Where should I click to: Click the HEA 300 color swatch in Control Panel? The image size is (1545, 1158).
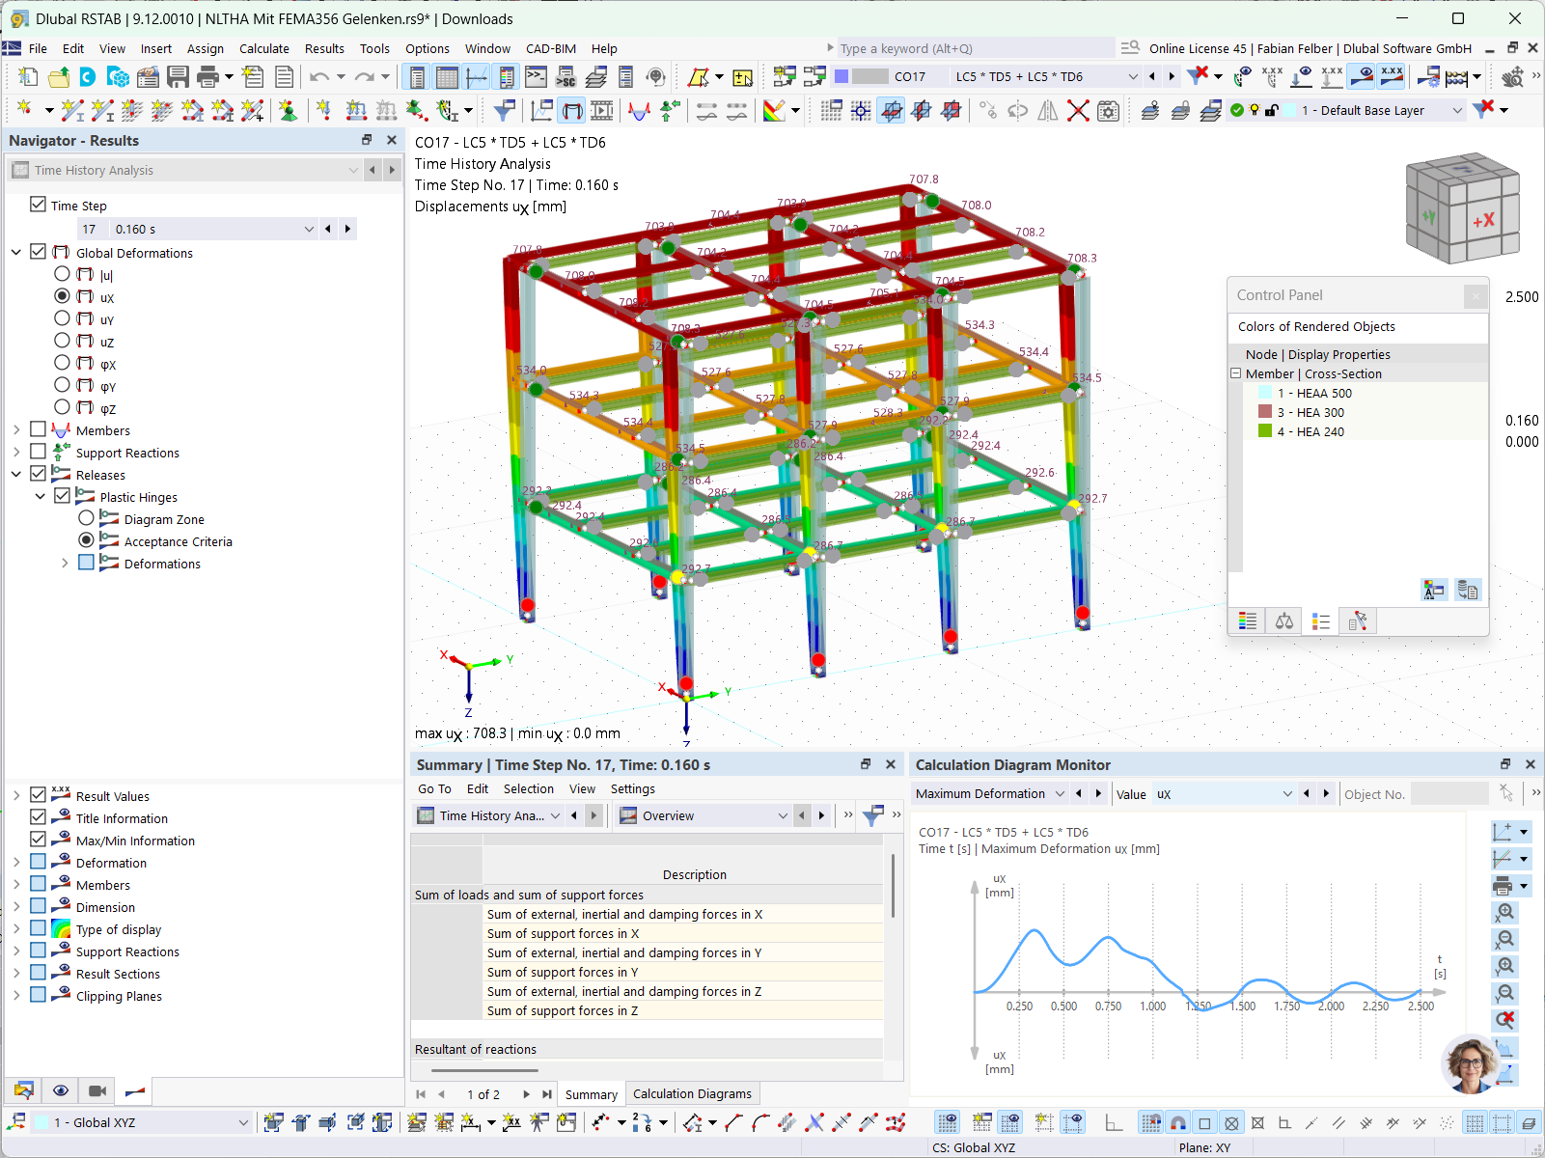(1265, 412)
